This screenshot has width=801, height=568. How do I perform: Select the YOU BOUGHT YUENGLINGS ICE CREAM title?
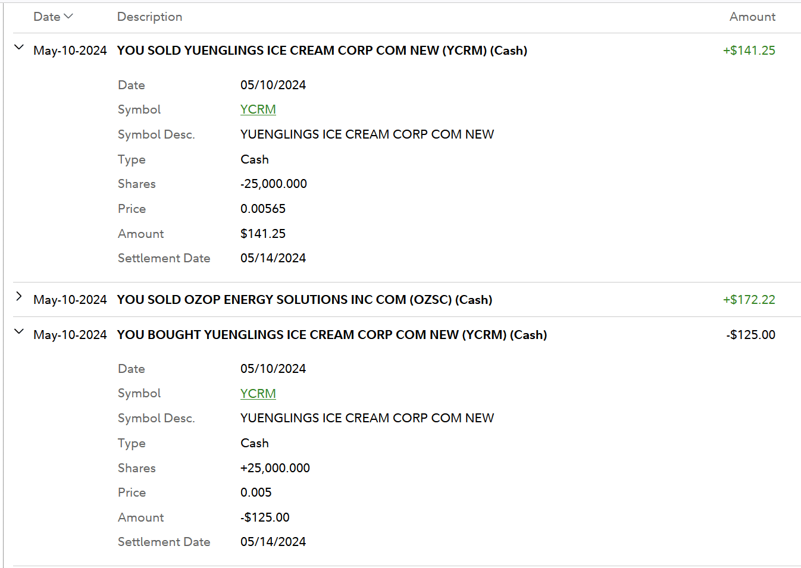[x=331, y=335]
